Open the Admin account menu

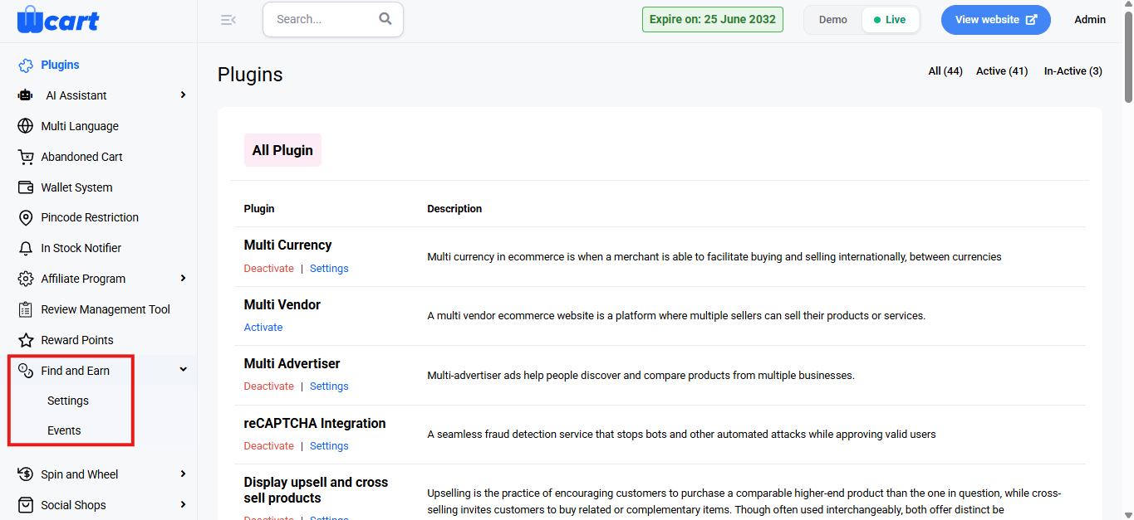click(1090, 20)
